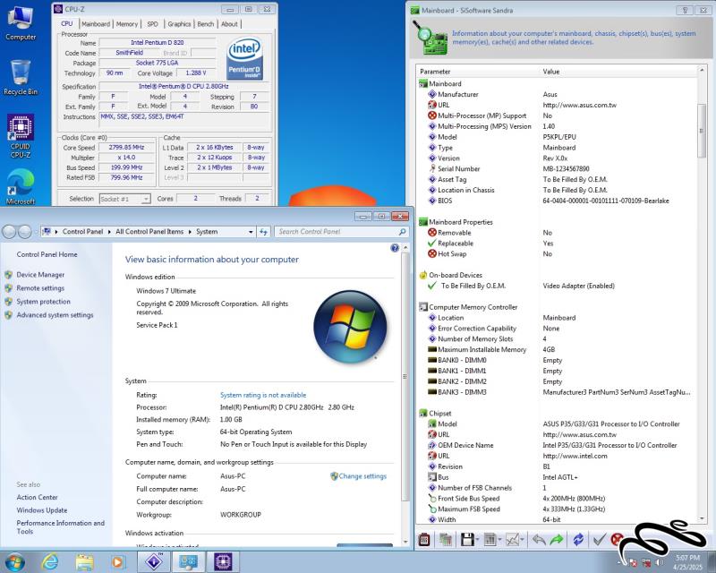Select the 'P5KPL/EPU' model value in Sandra
This screenshot has height=573, width=716.
click(558, 137)
